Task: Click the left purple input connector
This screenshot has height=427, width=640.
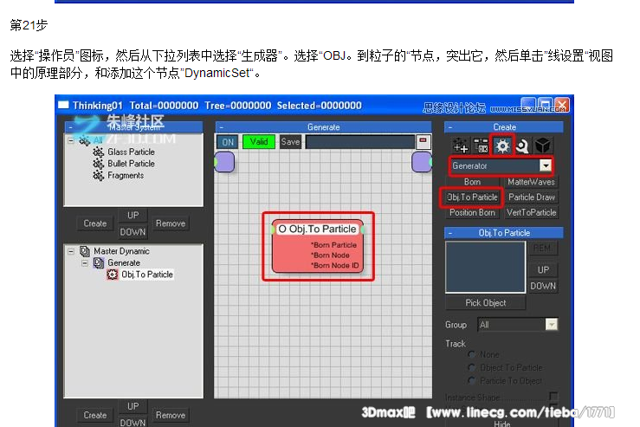Action: click(224, 162)
